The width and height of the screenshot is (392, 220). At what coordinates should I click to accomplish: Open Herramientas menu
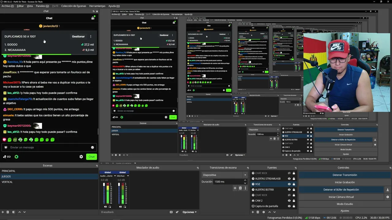pos(97,6)
